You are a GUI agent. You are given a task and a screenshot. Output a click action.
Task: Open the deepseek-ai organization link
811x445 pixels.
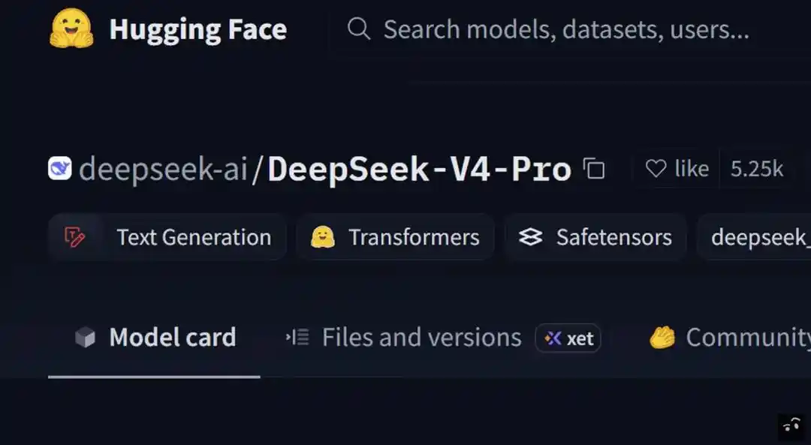click(x=164, y=169)
